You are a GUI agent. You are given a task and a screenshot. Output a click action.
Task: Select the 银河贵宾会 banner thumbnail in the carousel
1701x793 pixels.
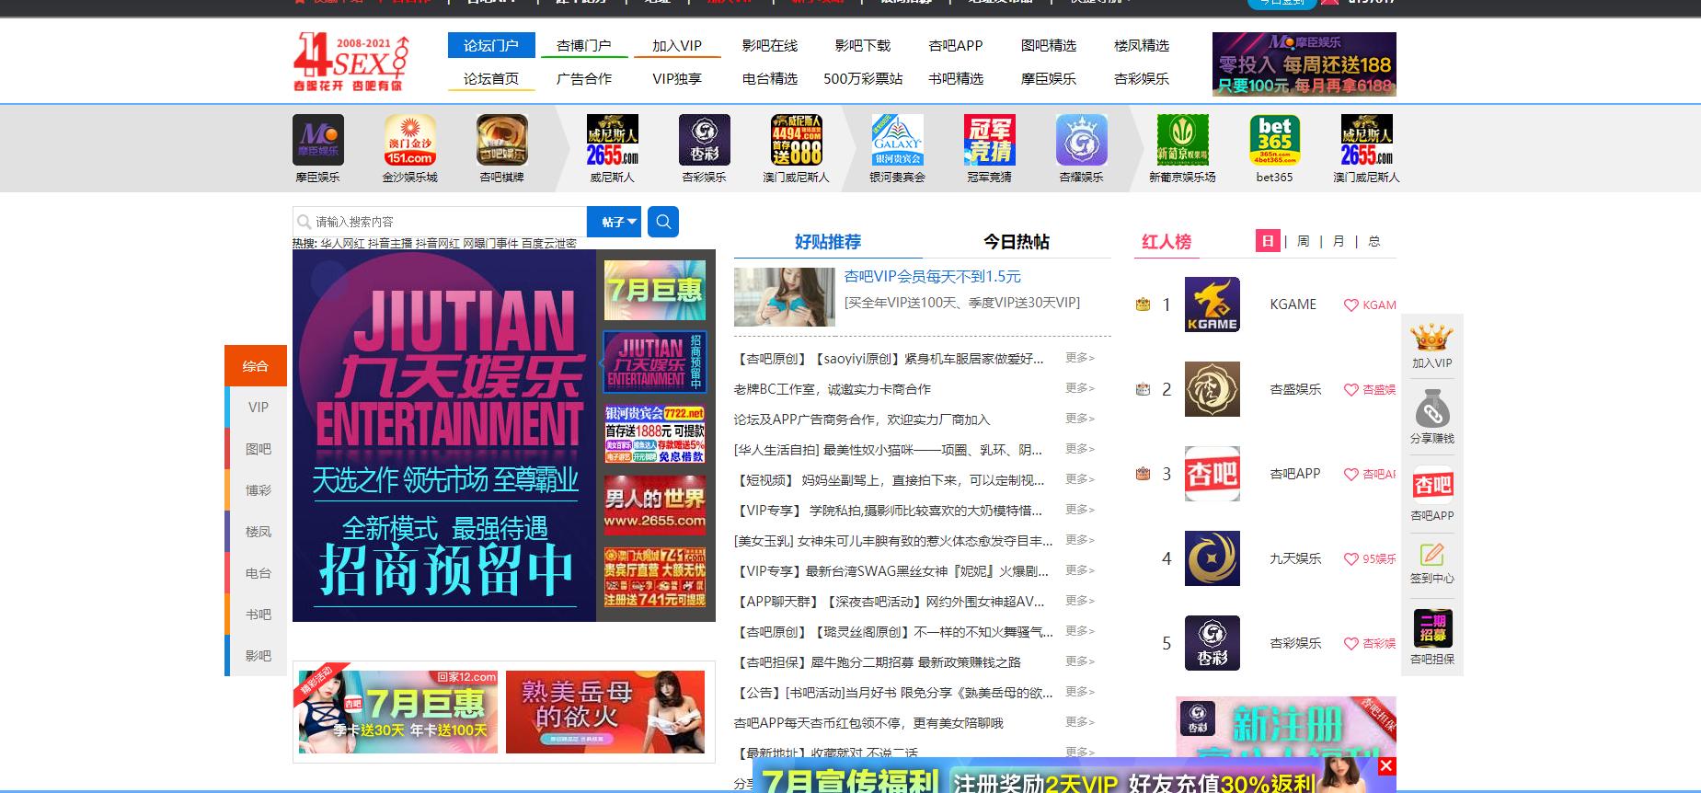pyautogui.click(x=655, y=433)
